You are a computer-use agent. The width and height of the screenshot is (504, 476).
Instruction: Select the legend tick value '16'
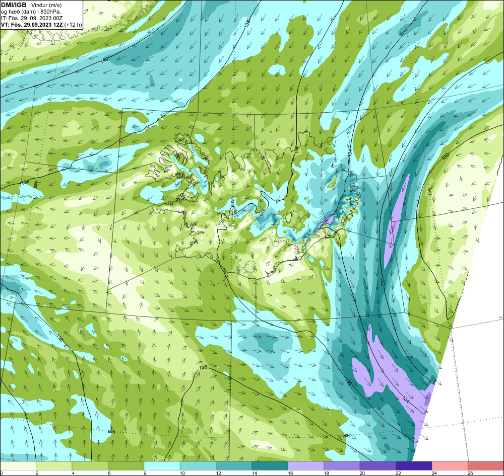click(290, 473)
